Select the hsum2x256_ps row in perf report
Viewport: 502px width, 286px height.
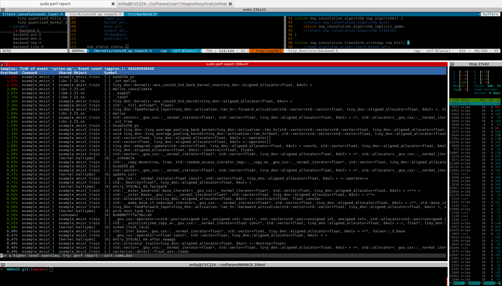223,126
